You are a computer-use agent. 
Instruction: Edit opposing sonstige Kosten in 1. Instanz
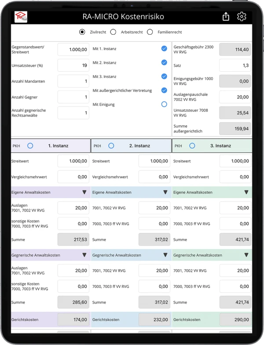[x=73, y=286]
